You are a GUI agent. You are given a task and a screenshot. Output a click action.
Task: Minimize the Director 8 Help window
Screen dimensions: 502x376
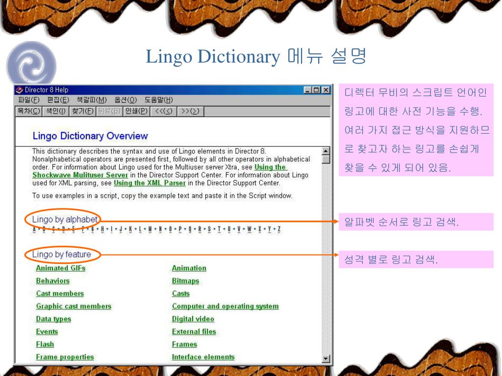point(307,90)
